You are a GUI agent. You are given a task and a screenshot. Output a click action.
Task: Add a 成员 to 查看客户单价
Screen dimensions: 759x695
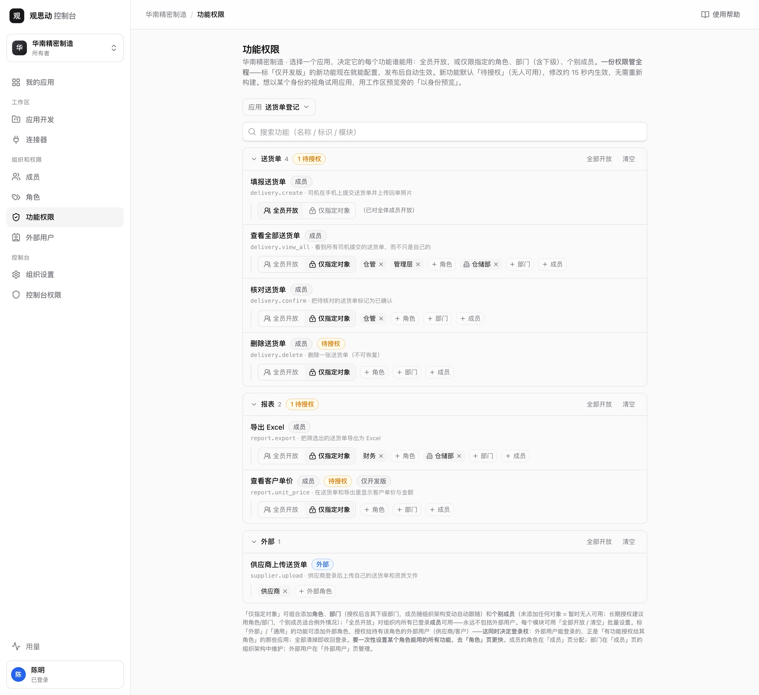pyautogui.click(x=439, y=510)
